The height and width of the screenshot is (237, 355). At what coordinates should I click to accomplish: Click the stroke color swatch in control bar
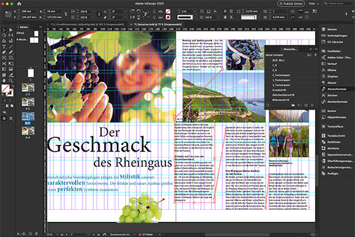click(x=167, y=17)
